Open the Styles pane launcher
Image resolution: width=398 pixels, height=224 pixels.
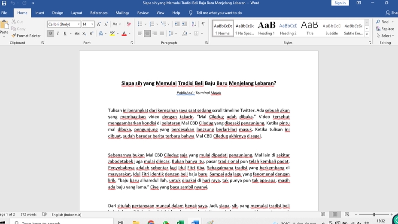[x=370, y=43]
